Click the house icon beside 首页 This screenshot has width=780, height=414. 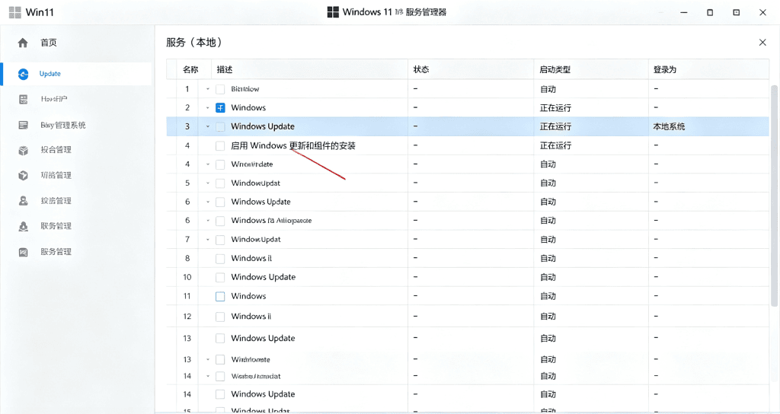(x=23, y=43)
